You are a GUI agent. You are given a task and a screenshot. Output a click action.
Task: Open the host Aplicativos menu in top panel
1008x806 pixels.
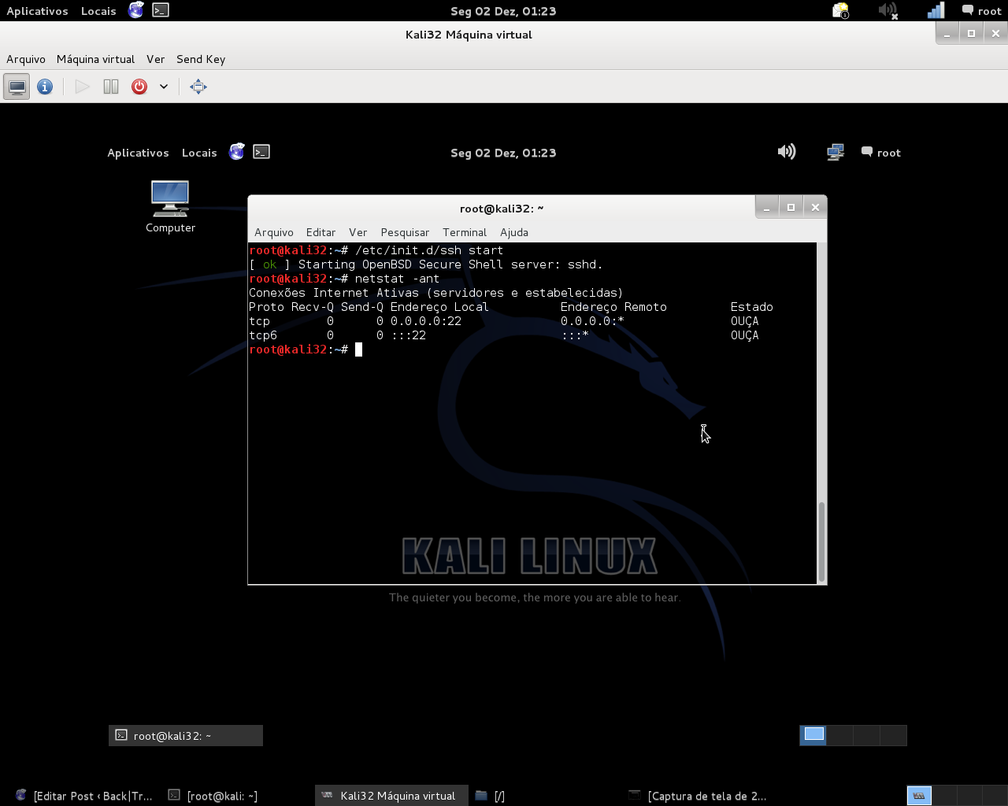(37, 11)
